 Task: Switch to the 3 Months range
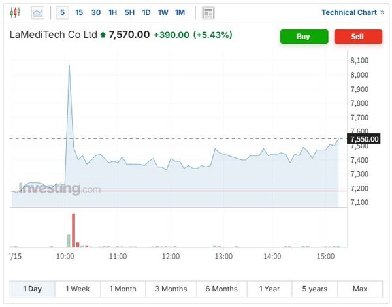(171, 289)
